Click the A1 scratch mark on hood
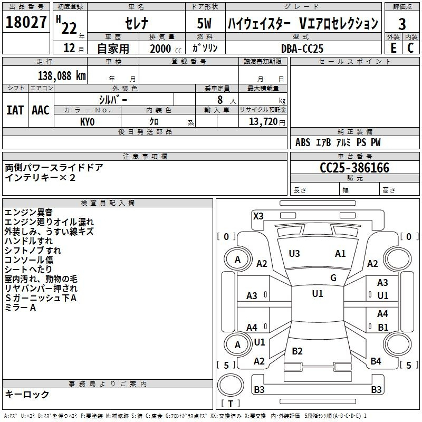This screenshot has height=422, width=422. [x=340, y=254]
